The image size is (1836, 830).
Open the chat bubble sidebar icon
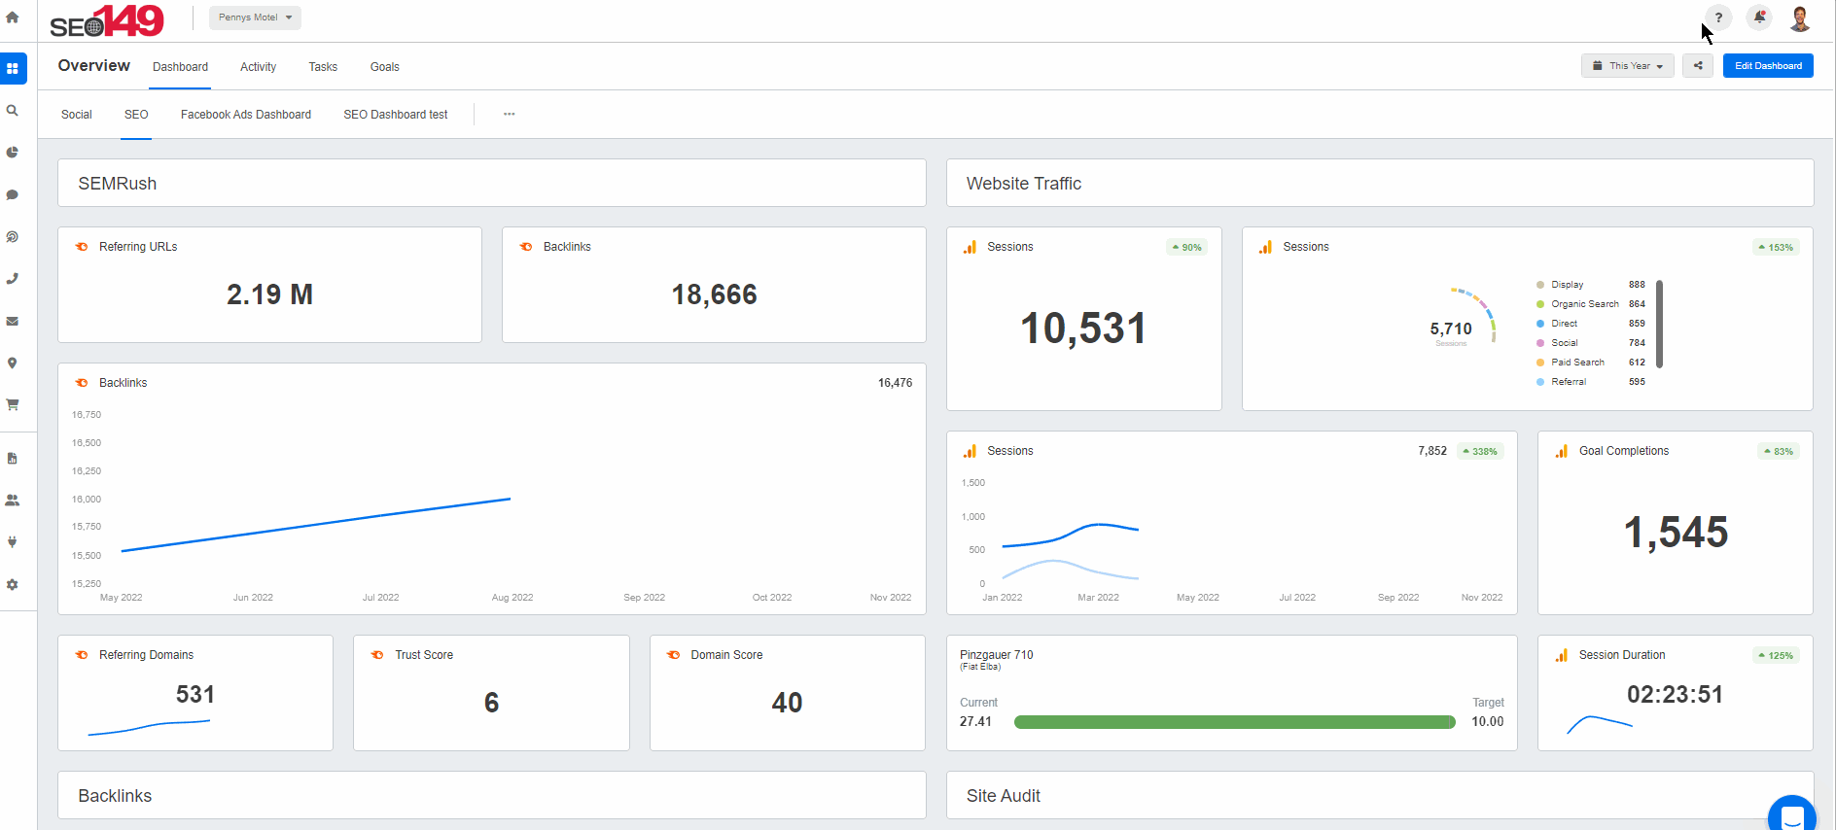coord(13,194)
